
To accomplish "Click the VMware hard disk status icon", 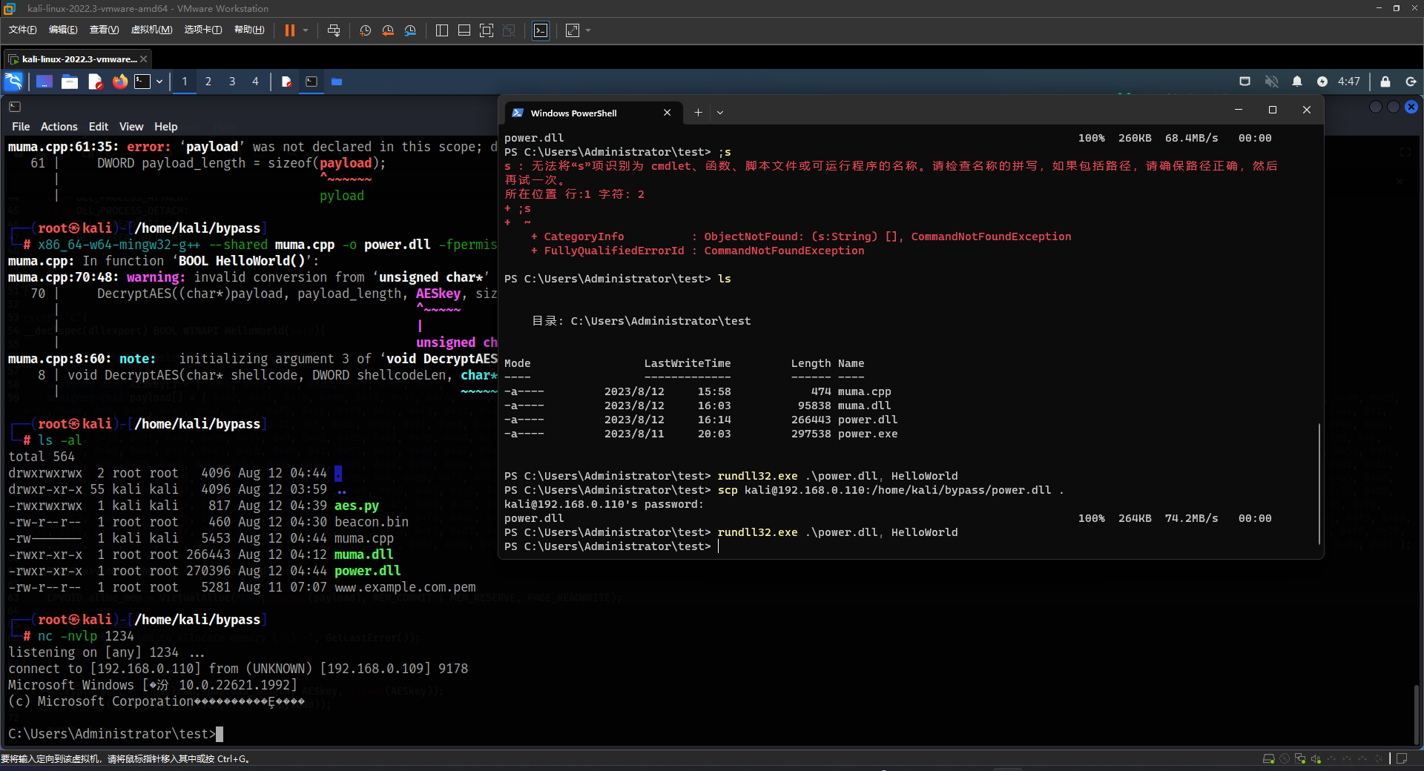I will pyautogui.click(x=1269, y=759).
